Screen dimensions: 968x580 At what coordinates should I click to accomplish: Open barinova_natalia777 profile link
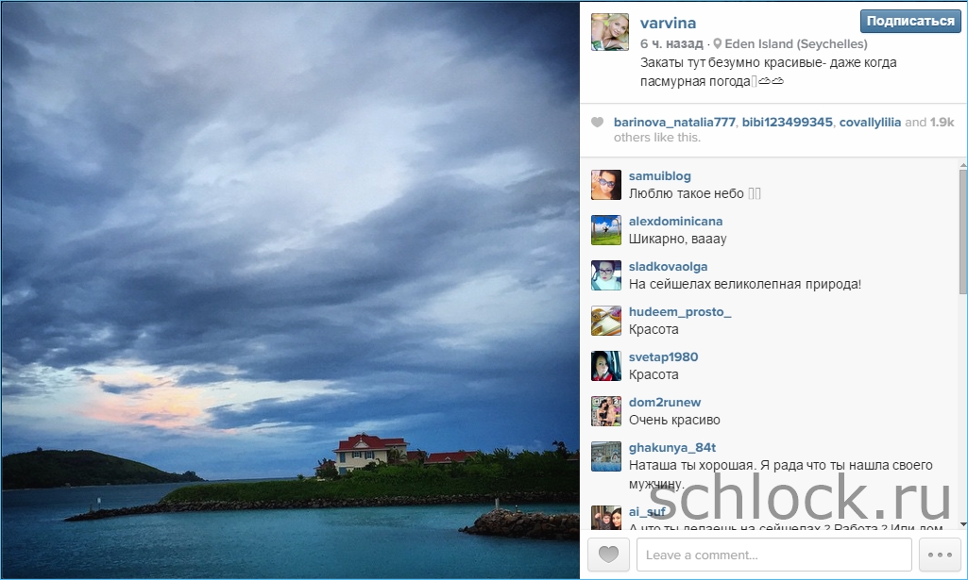tap(674, 122)
